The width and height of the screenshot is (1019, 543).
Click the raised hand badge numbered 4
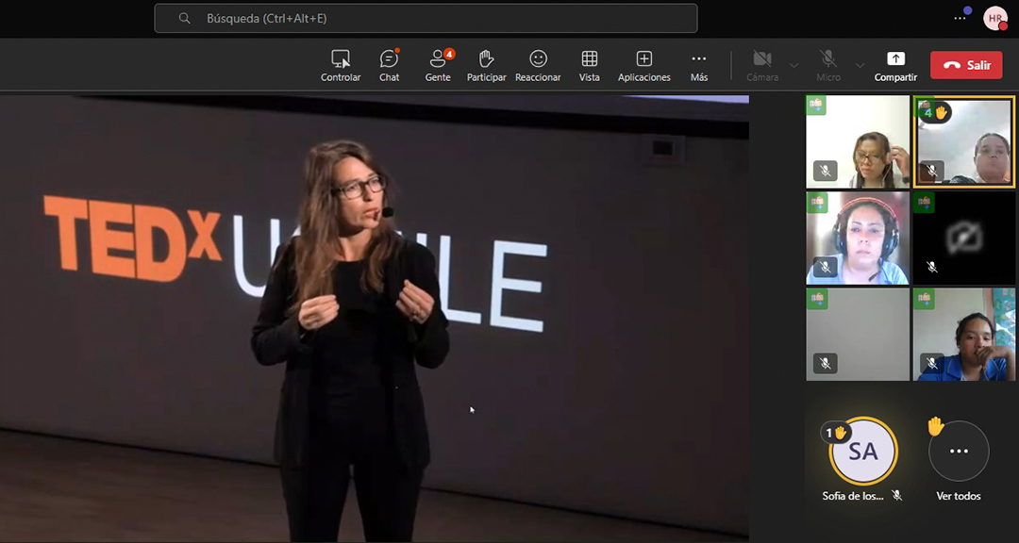934,112
